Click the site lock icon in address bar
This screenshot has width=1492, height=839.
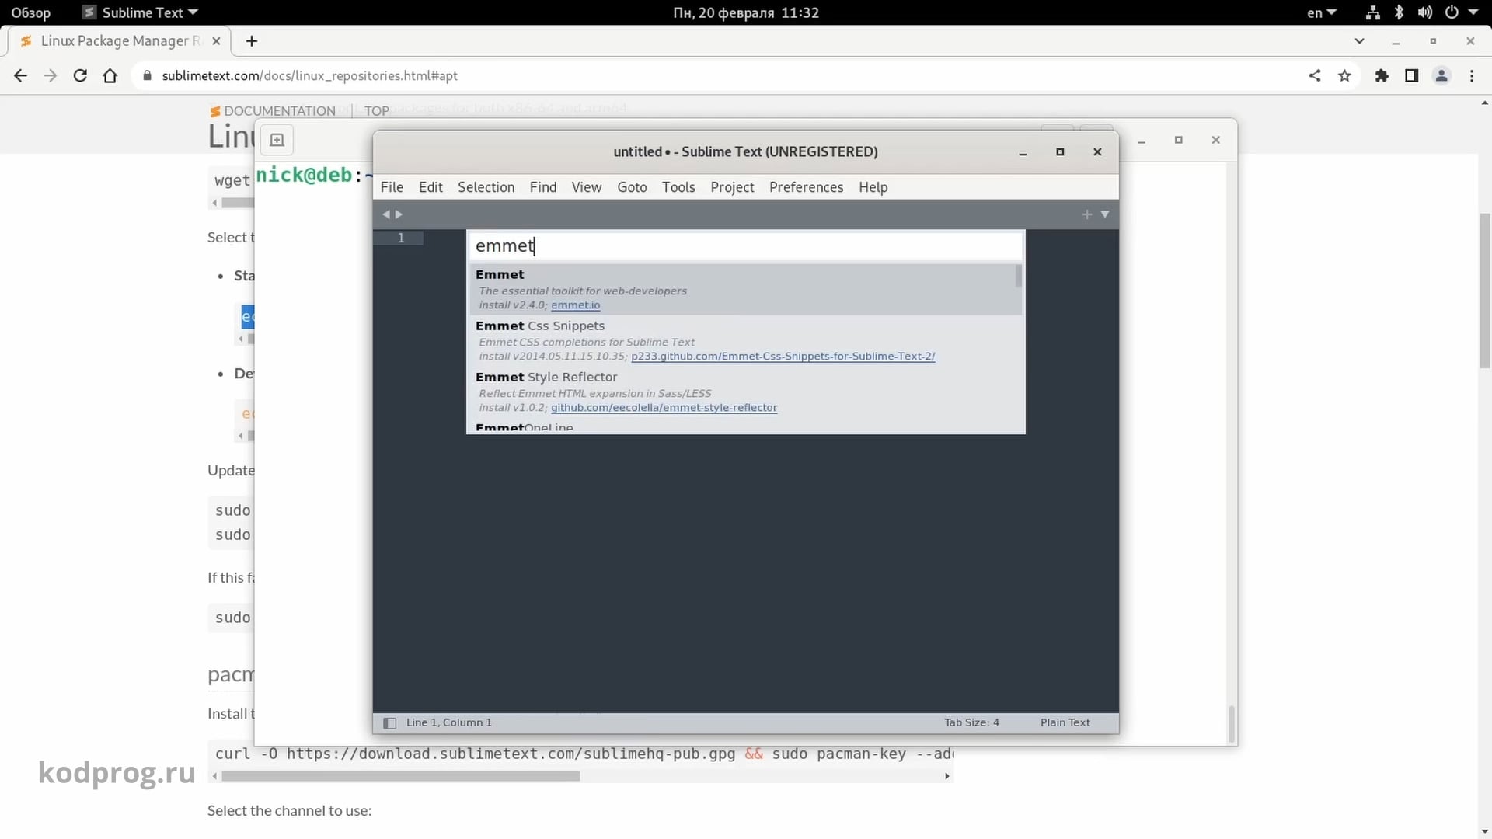148,75
